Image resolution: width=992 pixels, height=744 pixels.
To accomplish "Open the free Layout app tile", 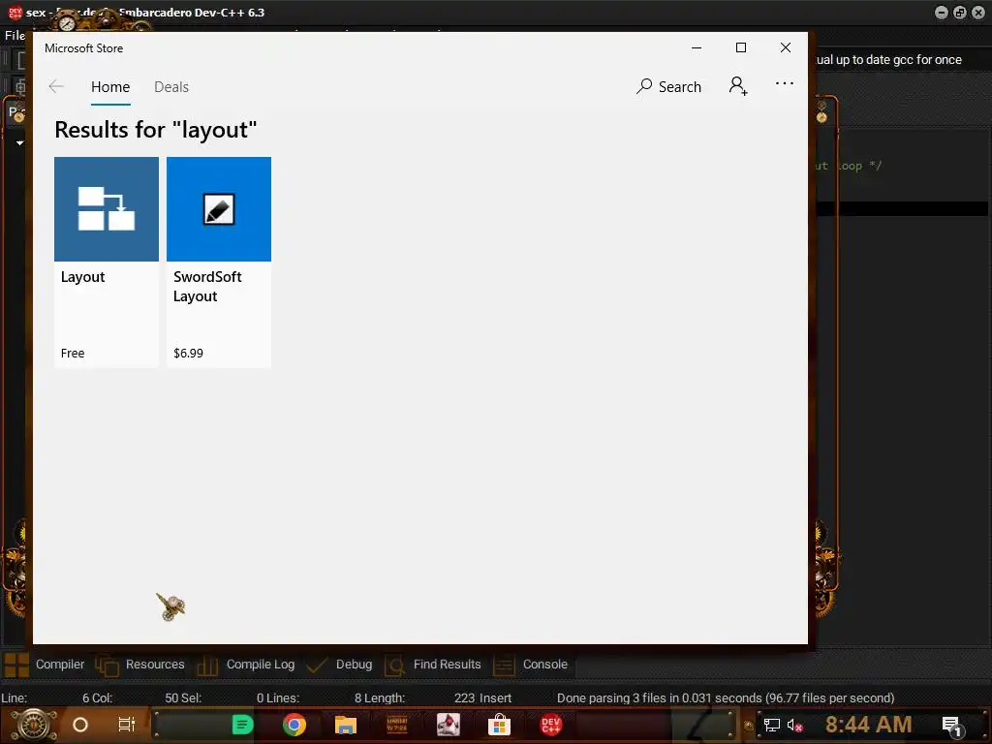I will pyautogui.click(x=107, y=262).
